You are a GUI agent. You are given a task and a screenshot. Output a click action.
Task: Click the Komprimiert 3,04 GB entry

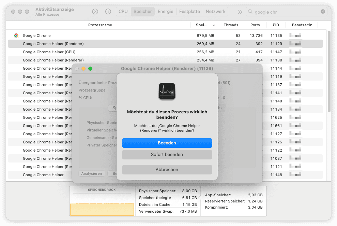234,208
